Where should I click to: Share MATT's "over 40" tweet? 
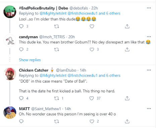tap(127, 121)
